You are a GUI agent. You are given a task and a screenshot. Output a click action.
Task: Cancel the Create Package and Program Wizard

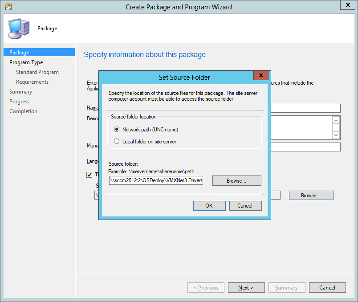(x=327, y=287)
